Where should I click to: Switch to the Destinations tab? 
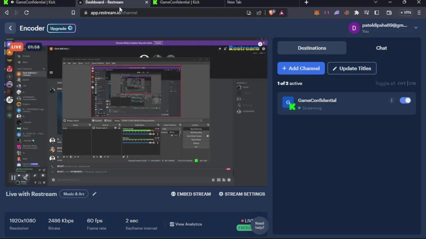(x=312, y=48)
